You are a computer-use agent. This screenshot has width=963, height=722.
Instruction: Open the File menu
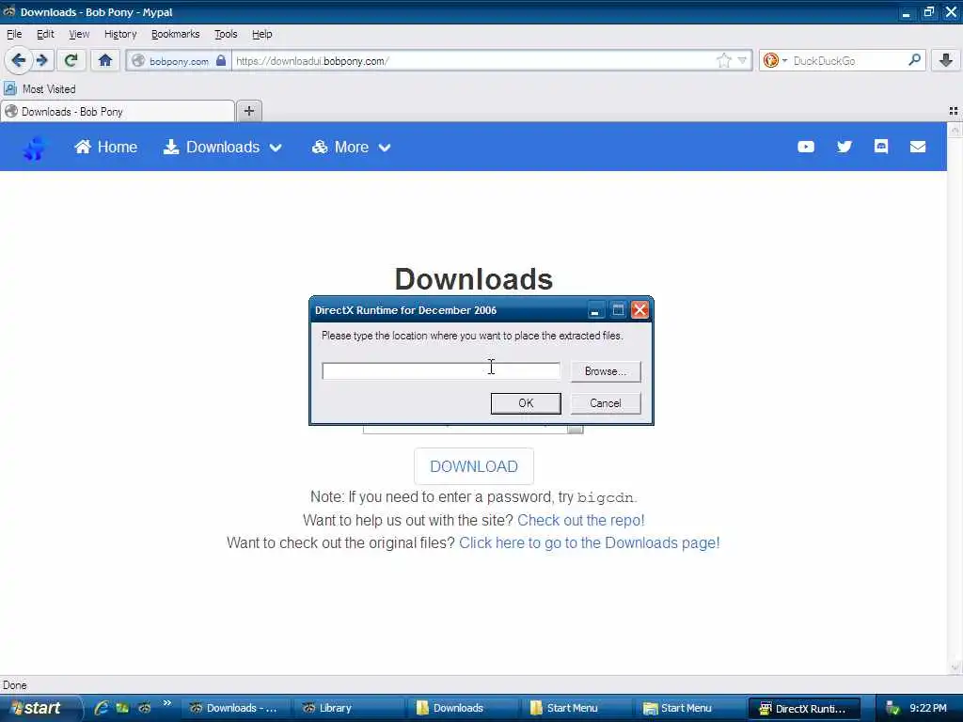[13, 35]
